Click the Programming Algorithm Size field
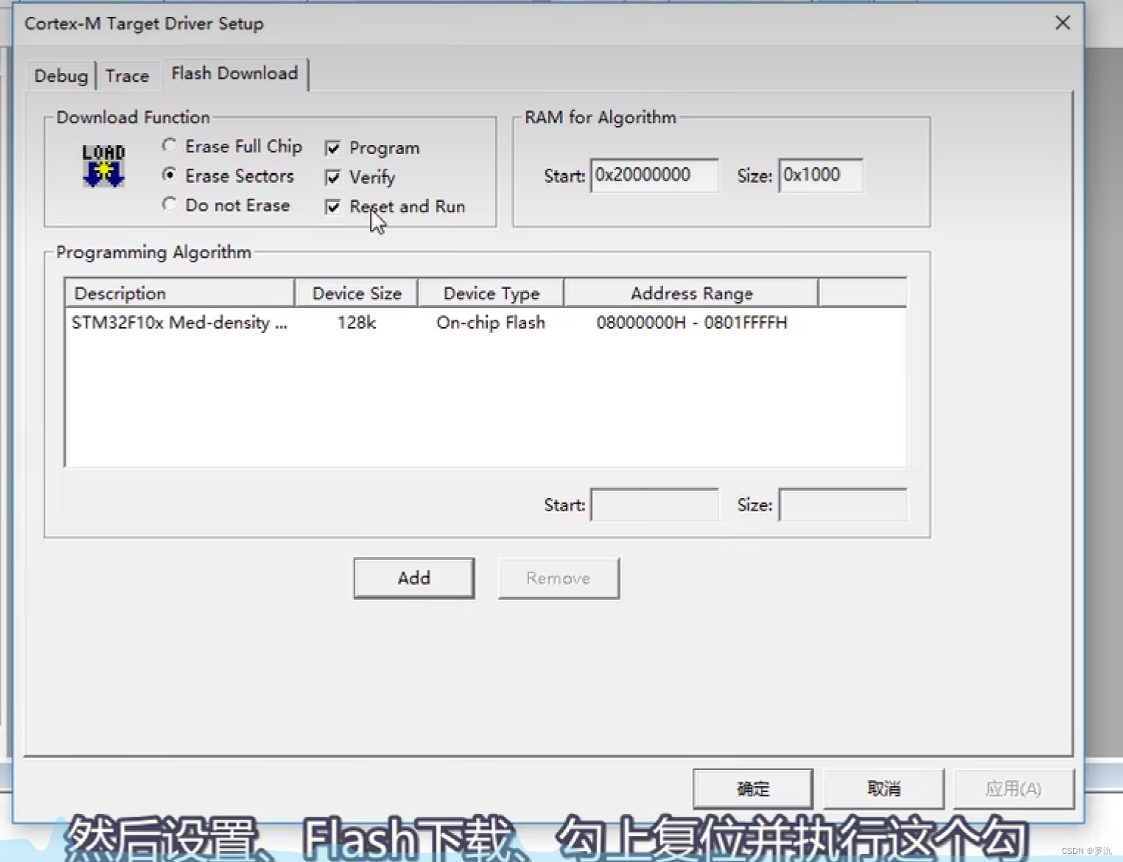Screen dimensions: 1123x862 pyautogui.click(x=843, y=505)
